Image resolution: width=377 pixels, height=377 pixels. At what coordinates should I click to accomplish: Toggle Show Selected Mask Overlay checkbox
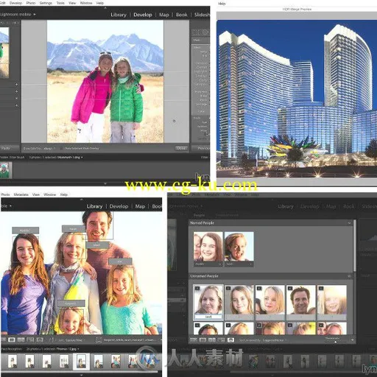[61, 148]
